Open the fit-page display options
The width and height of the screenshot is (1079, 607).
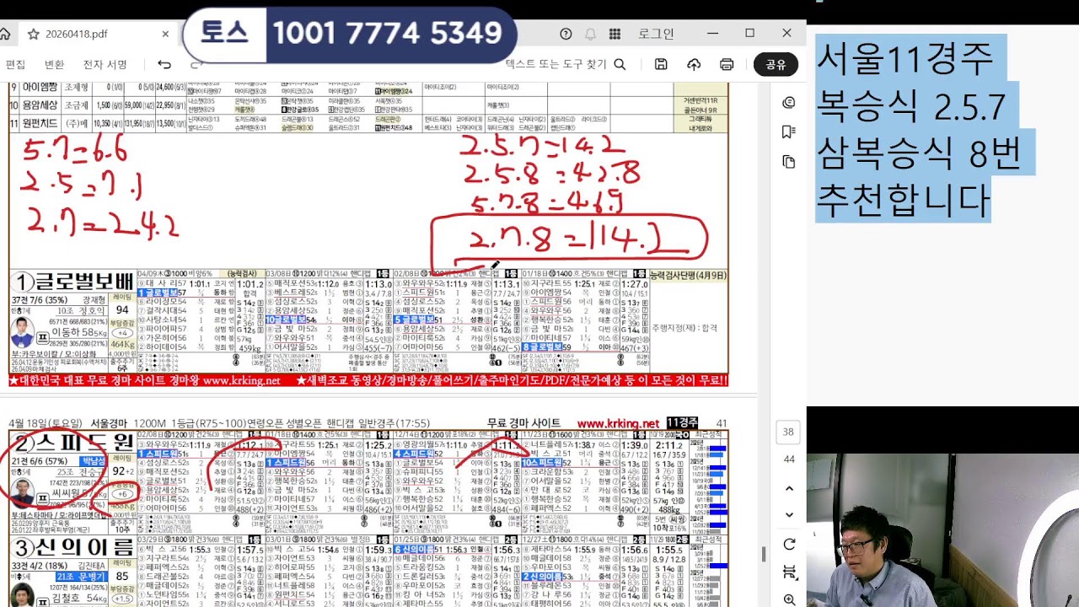click(789, 572)
